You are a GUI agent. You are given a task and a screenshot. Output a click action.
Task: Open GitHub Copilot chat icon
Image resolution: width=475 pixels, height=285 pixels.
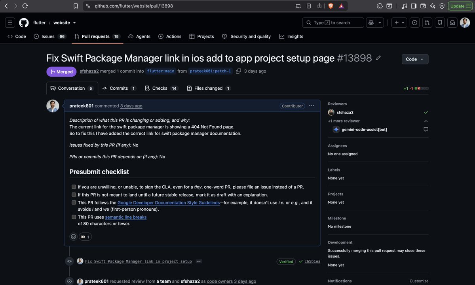point(371,23)
